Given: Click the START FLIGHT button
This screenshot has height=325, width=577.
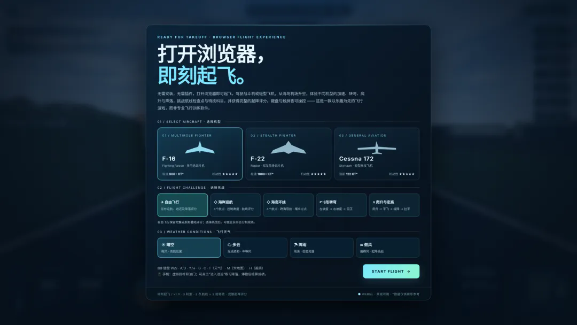Looking at the screenshot, I should click(x=391, y=271).
